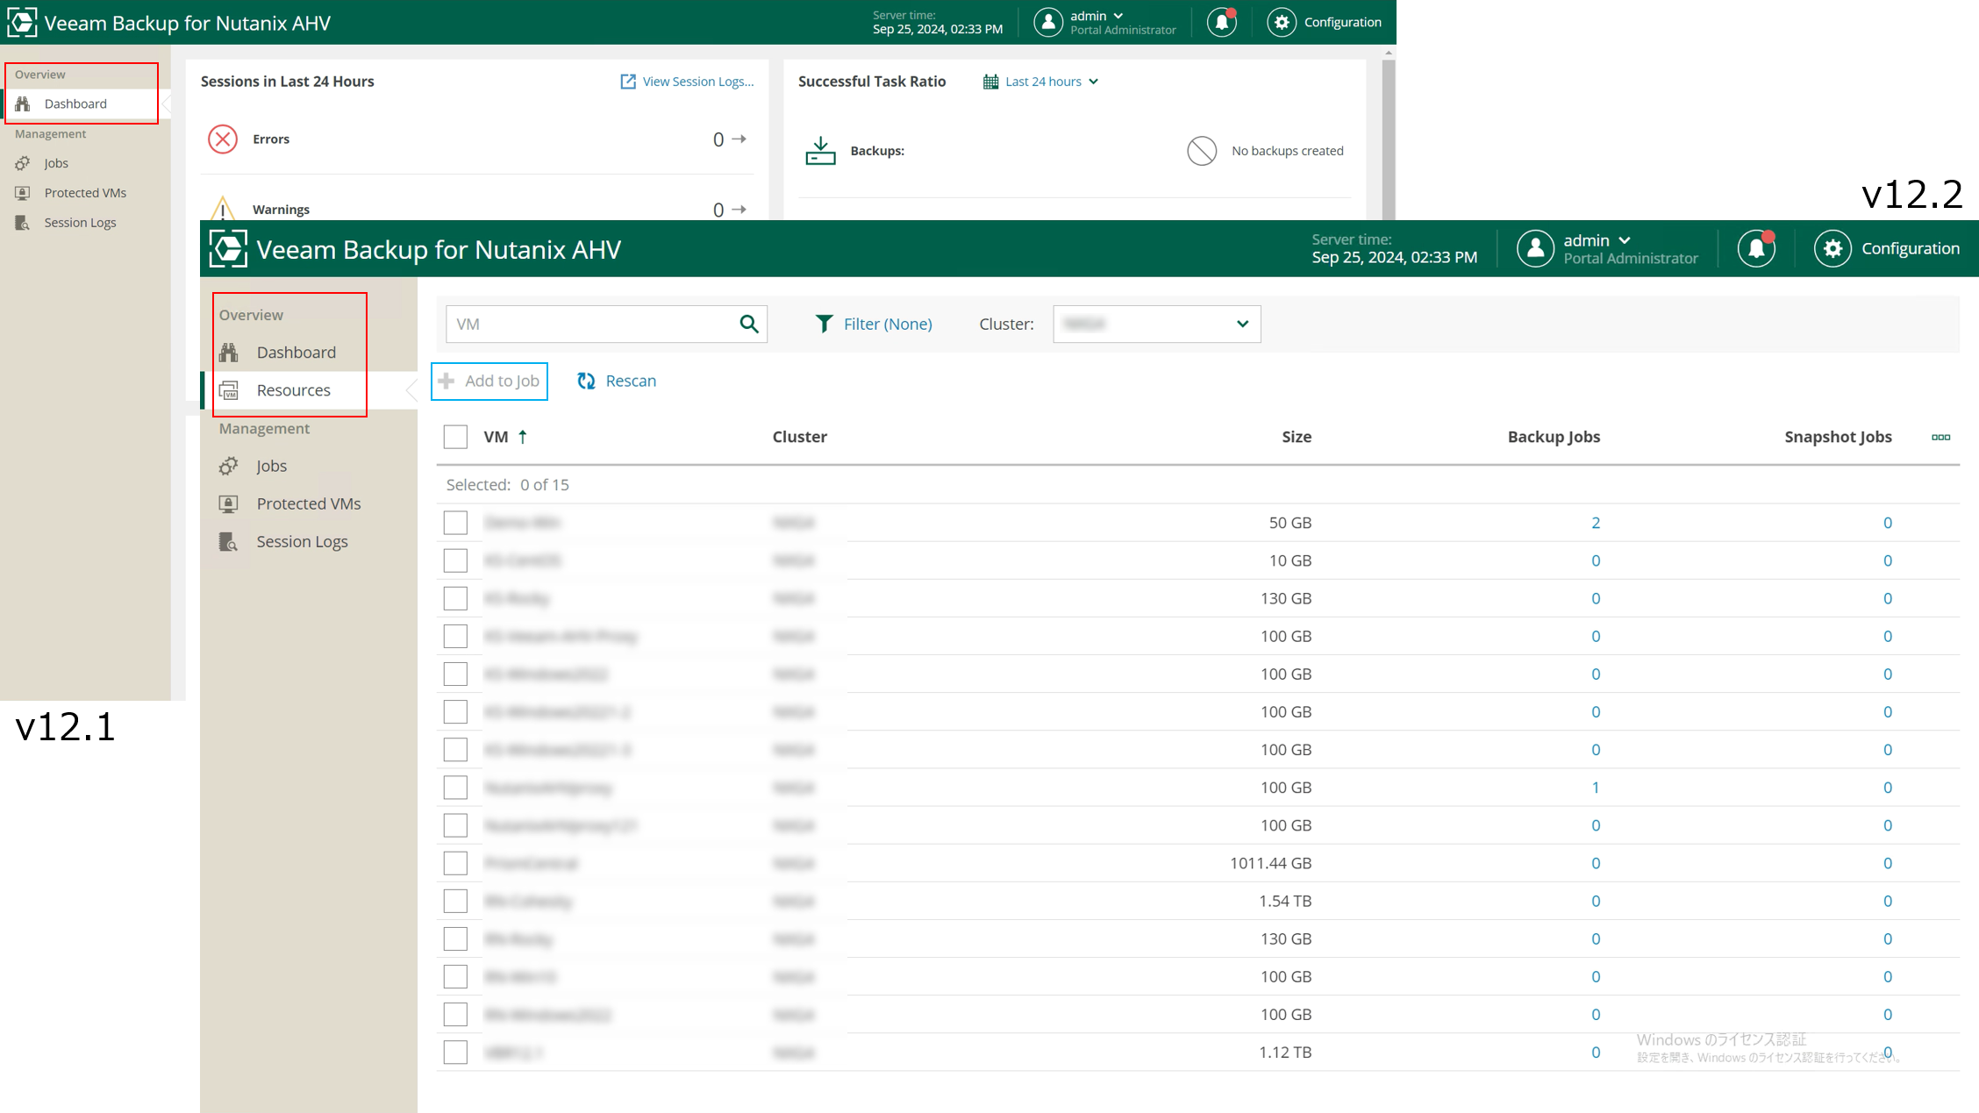Open the Last 24 hours period dropdown
Screen dimensions: 1979x1113
click(x=1052, y=82)
